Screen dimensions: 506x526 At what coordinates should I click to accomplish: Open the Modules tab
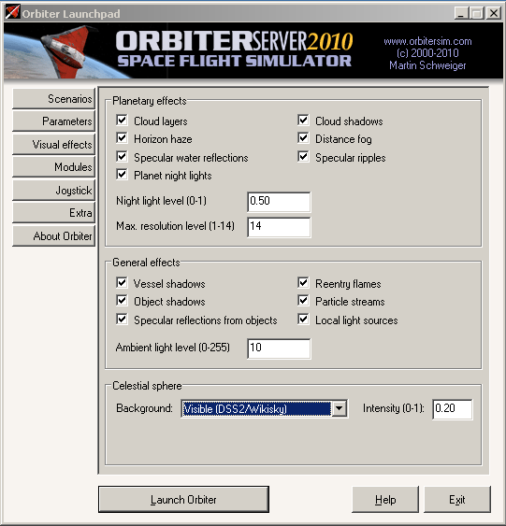click(x=53, y=166)
